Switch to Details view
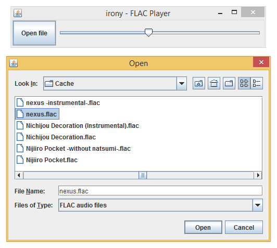This screenshot has height=248, width=277. (x=257, y=83)
